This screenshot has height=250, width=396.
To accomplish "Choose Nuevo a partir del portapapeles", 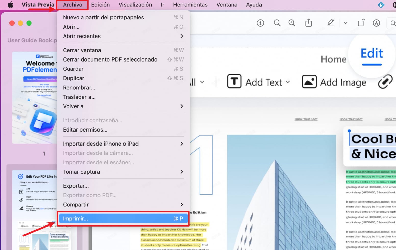I will [x=123, y=17].
